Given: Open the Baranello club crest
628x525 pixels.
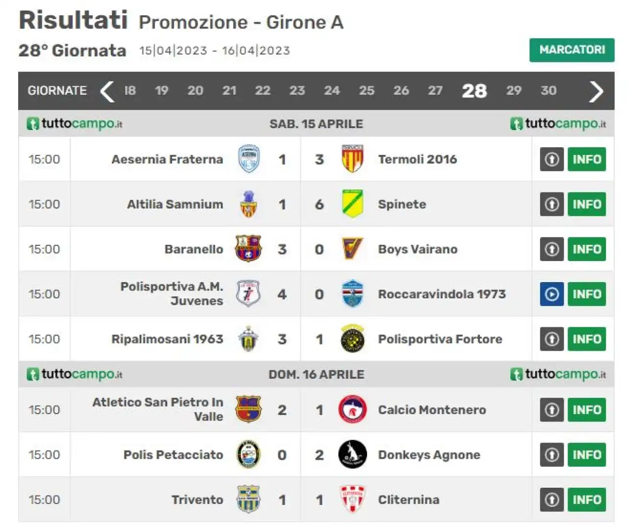Looking at the screenshot, I should (x=248, y=249).
